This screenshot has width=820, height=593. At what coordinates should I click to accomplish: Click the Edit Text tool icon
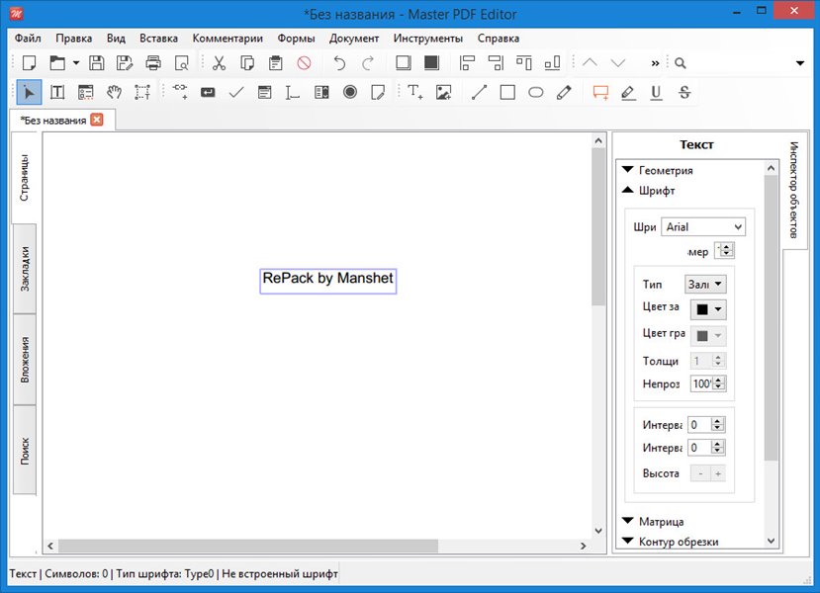[57, 92]
